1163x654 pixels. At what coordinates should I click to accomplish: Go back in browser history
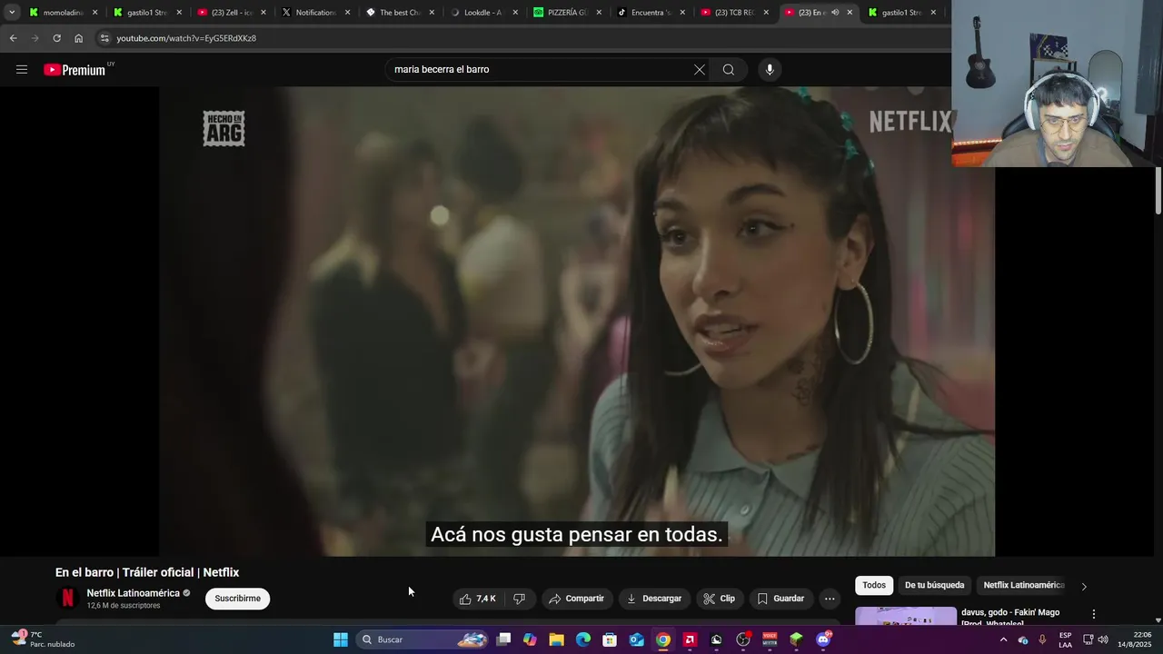(13, 38)
